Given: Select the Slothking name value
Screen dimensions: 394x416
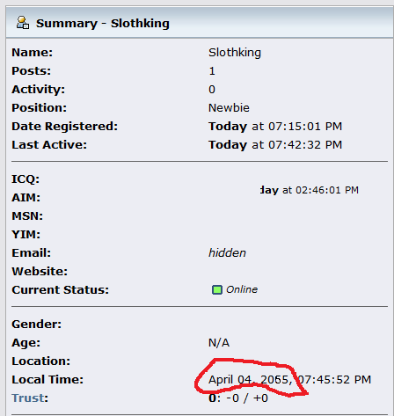Looking at the screenshot, I should point(235,53).
